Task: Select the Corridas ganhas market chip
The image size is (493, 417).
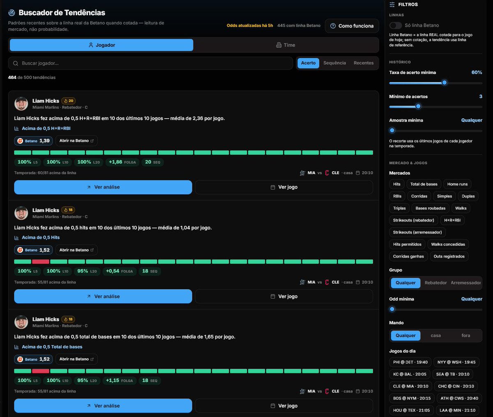Action: click(408, 256)
